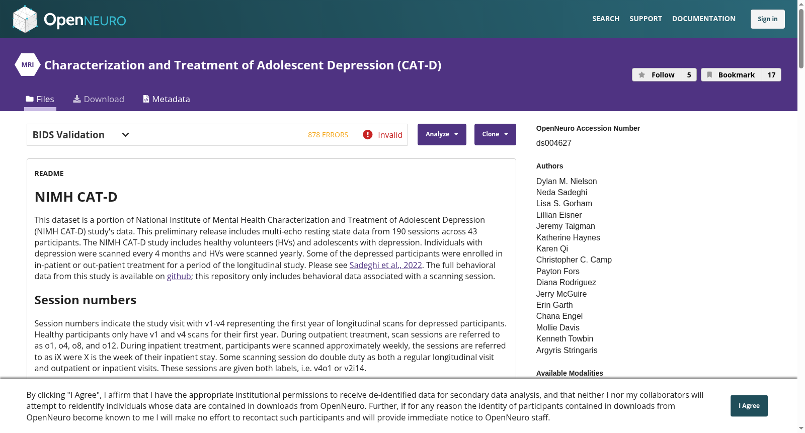Image resolution: width=805 pixels, height=433 pixels.
Task: Switch to the Metadata tab
Action: [x=167, y=99]
